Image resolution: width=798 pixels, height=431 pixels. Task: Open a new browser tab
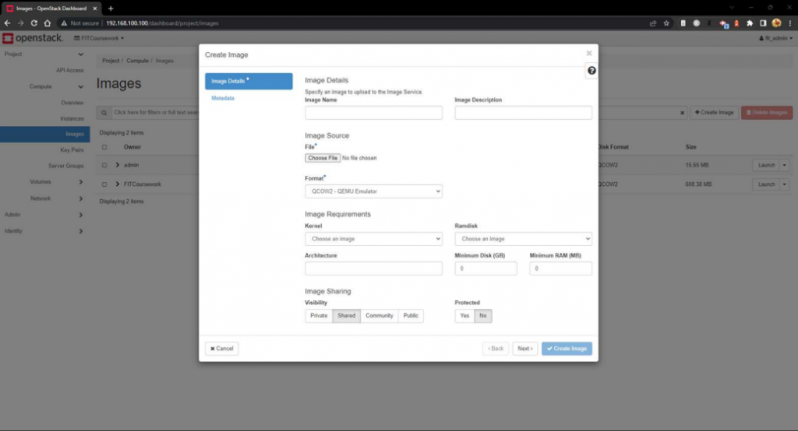[x=111, y=8]
